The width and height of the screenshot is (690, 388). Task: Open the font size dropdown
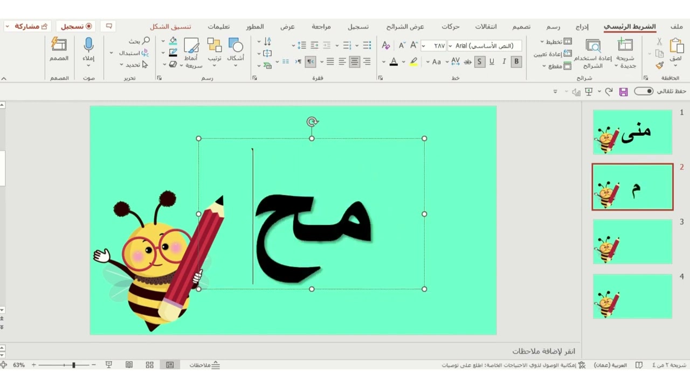coord(423,46)
